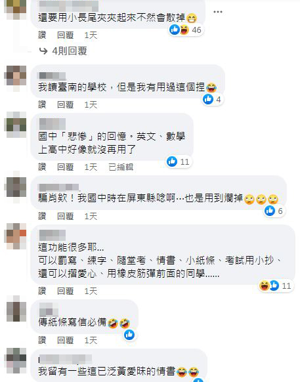Click the like reaction showing 11 on 國中 comment
The height and width of the screenshot is (382, 300).
tap(179, 161)
